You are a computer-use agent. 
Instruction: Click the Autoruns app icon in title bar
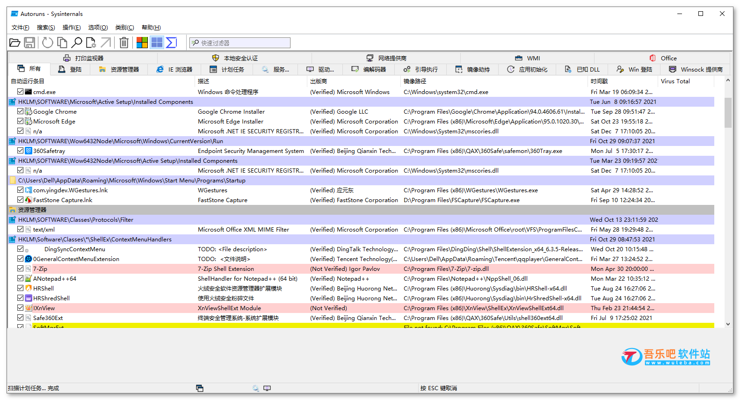15,14
